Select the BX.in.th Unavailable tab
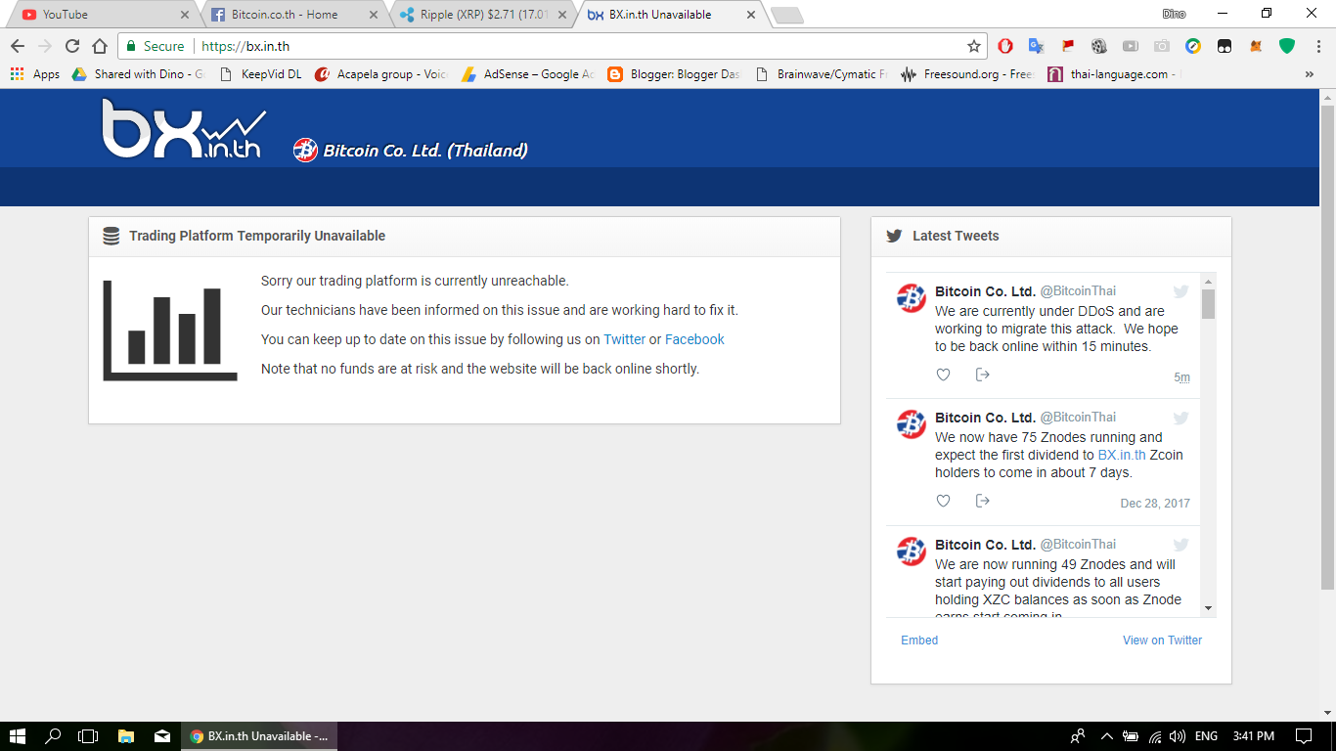 673,15
